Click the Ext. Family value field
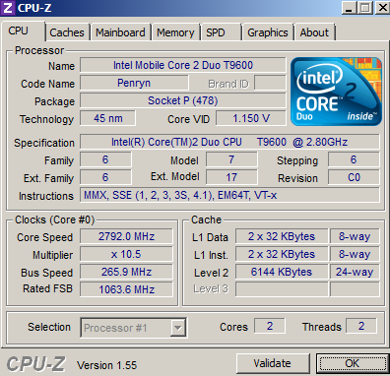Screen dimensions: 390x376 [105, 177]
